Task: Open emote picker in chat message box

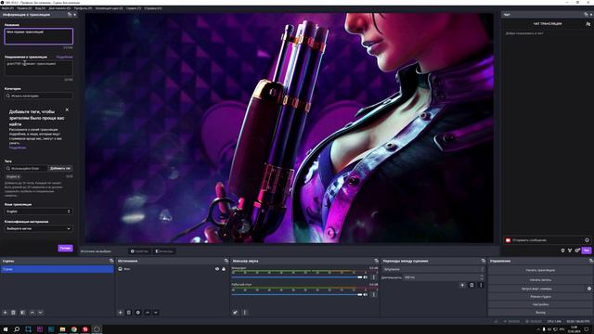Action: tap(587, 240)
